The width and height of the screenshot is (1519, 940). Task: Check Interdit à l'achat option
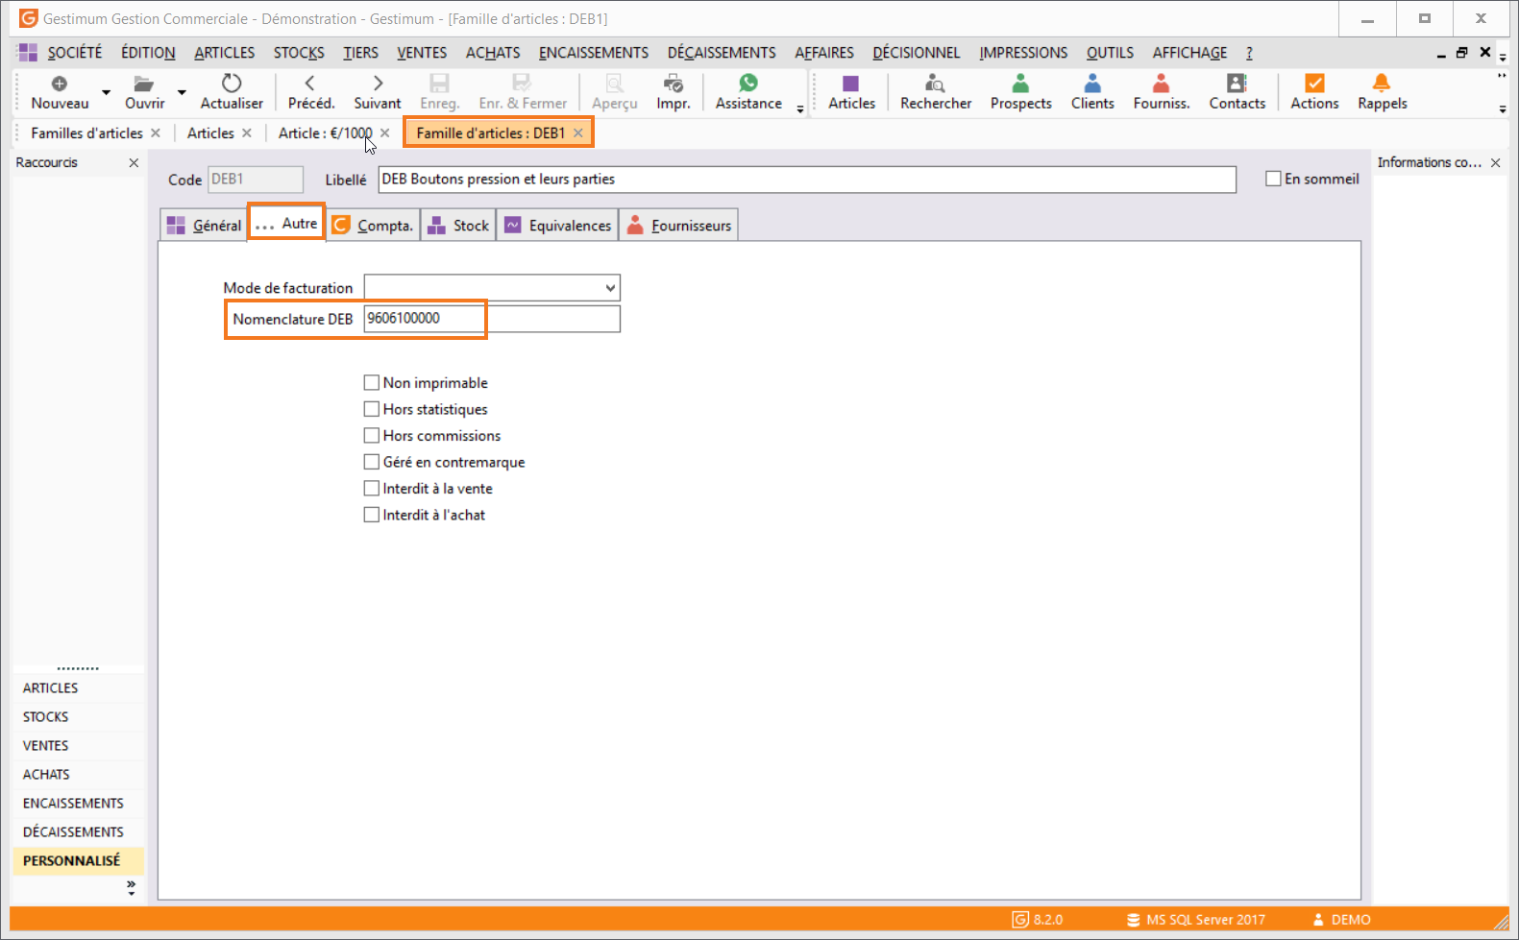click(372, 515)
